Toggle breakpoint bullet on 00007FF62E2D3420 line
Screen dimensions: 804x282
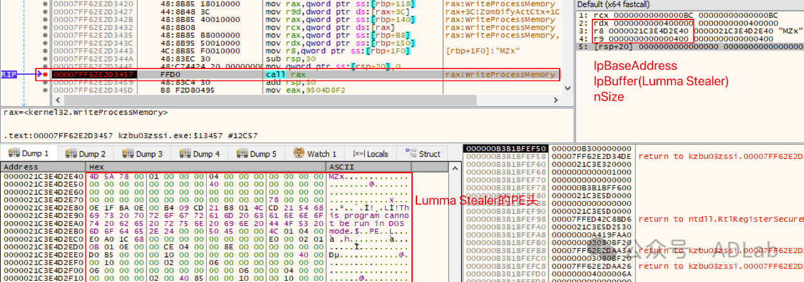(x=45, y=3)
